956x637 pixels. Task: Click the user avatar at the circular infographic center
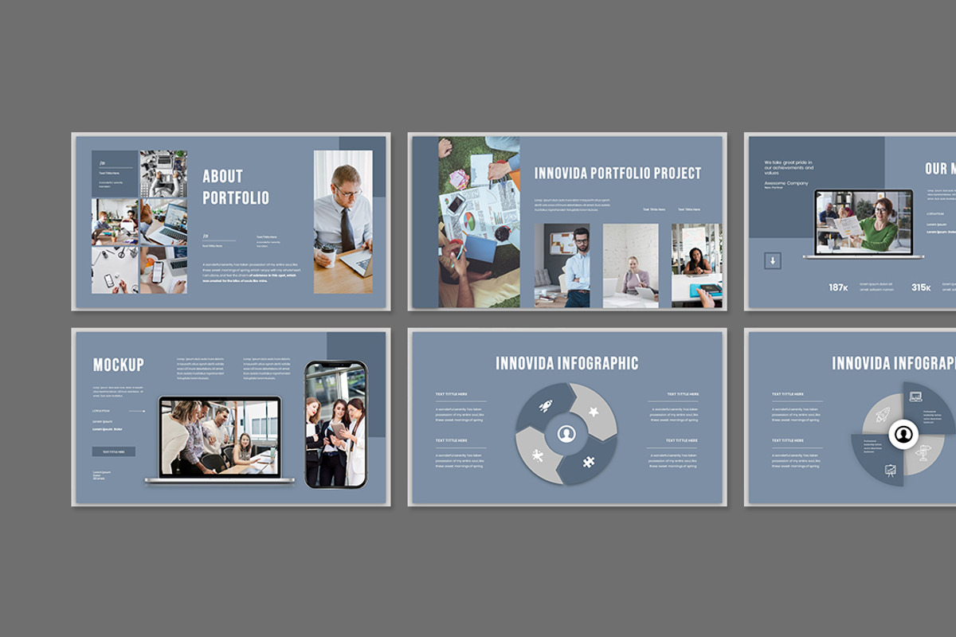click(566, 434)
